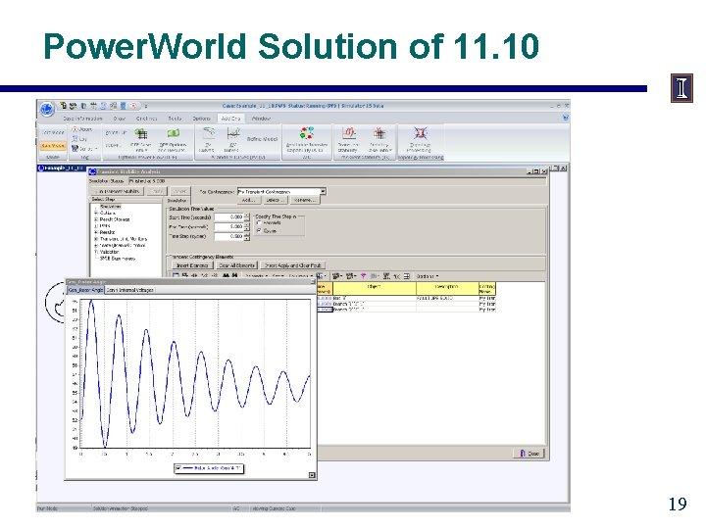Click the first quick access toolbar icon
706x529 pixels.
64,106
